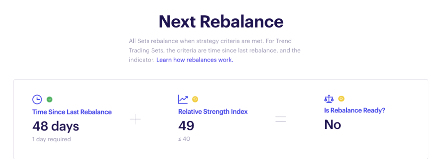Click the equals sign before Is Rebalance Ready
This screenshot has height=165, width=443.
(x=281, y=119)
